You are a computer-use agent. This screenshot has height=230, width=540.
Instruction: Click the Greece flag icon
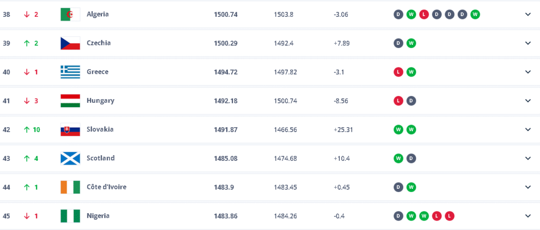point(70,72)
